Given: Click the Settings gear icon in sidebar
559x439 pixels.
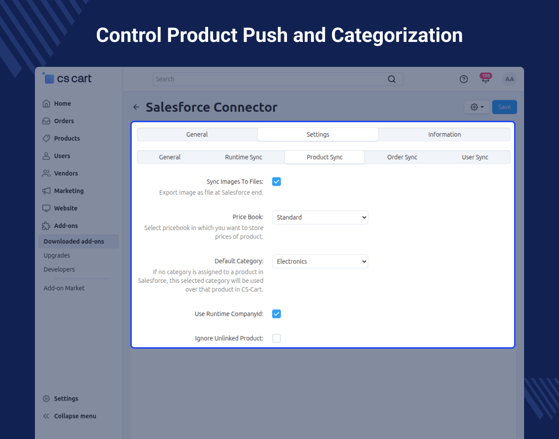Looking at the screenshot, I should coord(46,399).
